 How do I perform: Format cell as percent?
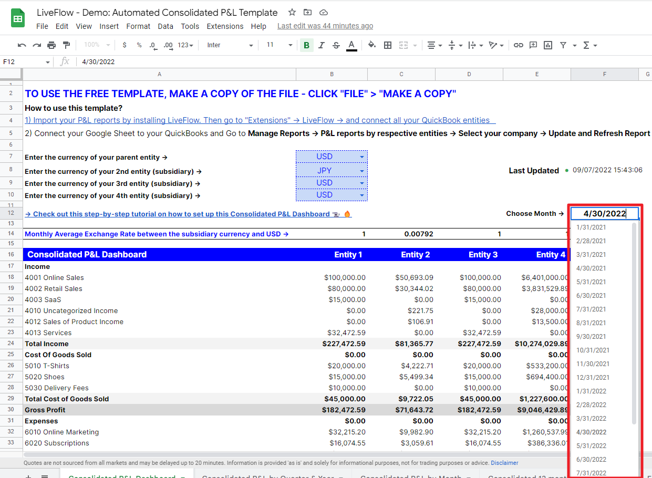coord(139,45)
